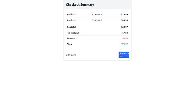Select the red -$5.00 discount amount
The height and width of the screenshot is (110, 195).
(125, 38)
